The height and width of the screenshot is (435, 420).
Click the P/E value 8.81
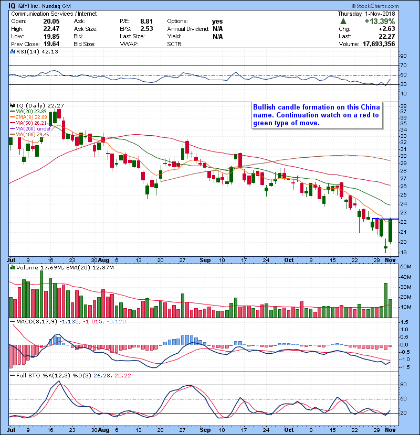pos(146,21)
